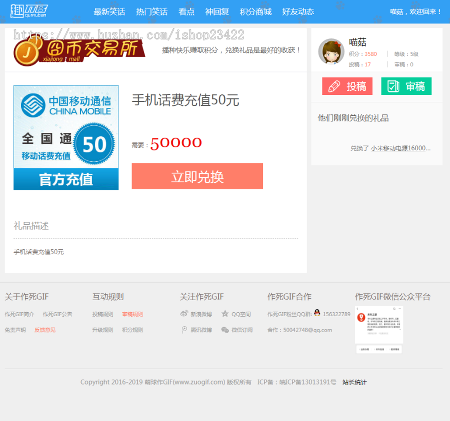Click the 审稿：0 review count
The width and height of the screenshot is (450, 421).
(x=404, y=64)
